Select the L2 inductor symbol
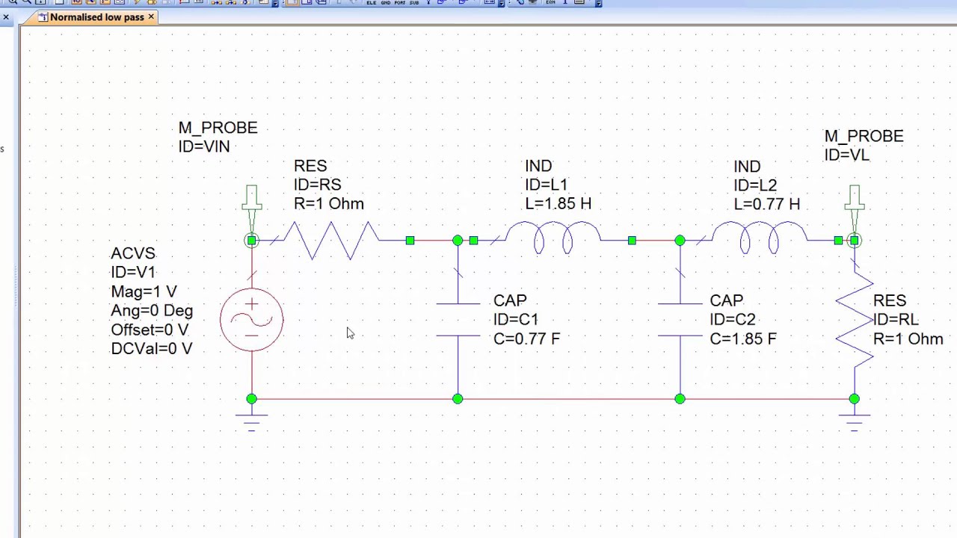The image size is (957, 538). pyautogui.click(x=760, y=238)
